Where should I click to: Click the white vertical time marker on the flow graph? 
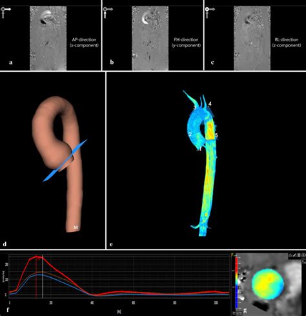(43, 277)
